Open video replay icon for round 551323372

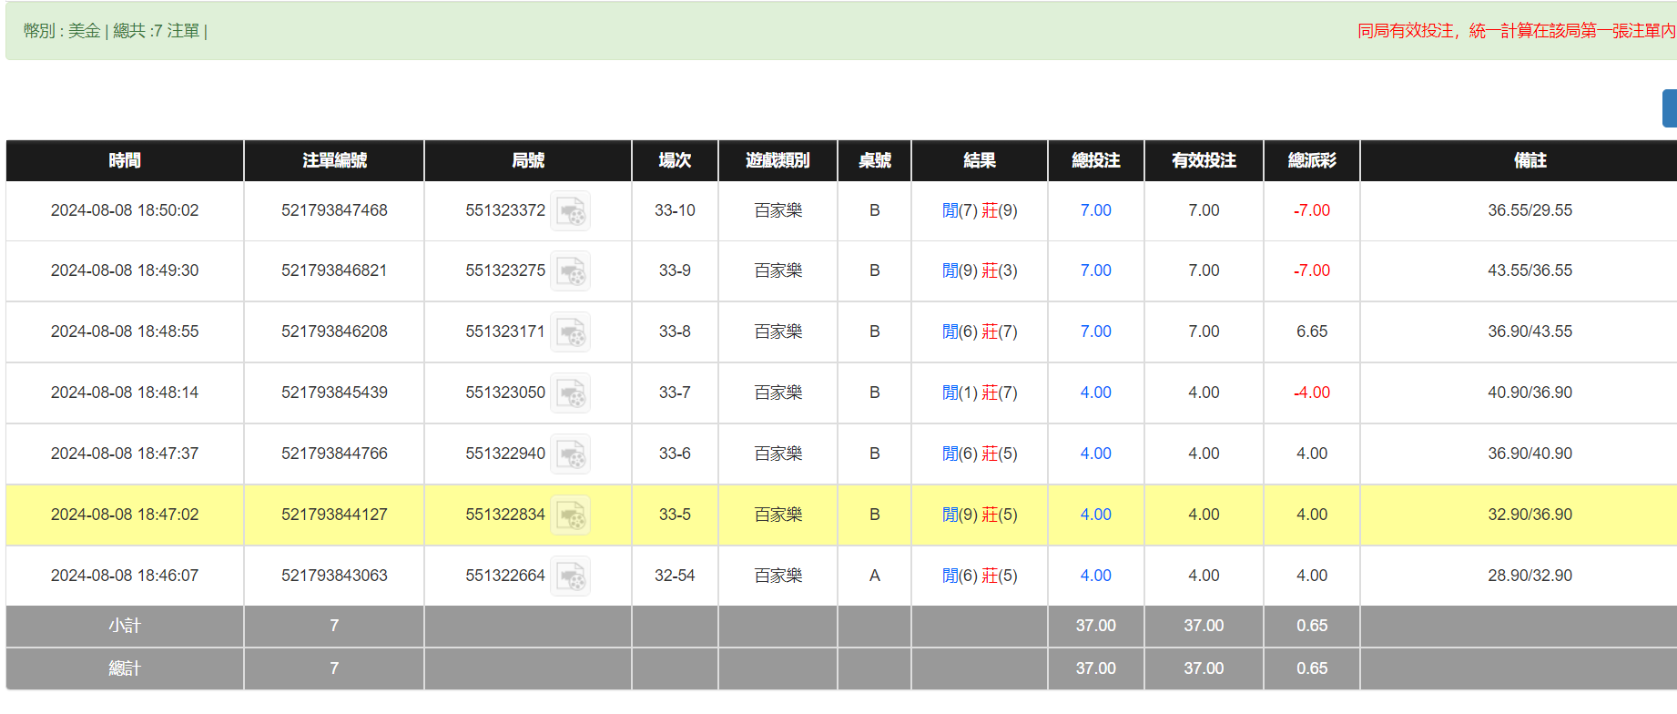pyautogui.click(x=571, y=211)
